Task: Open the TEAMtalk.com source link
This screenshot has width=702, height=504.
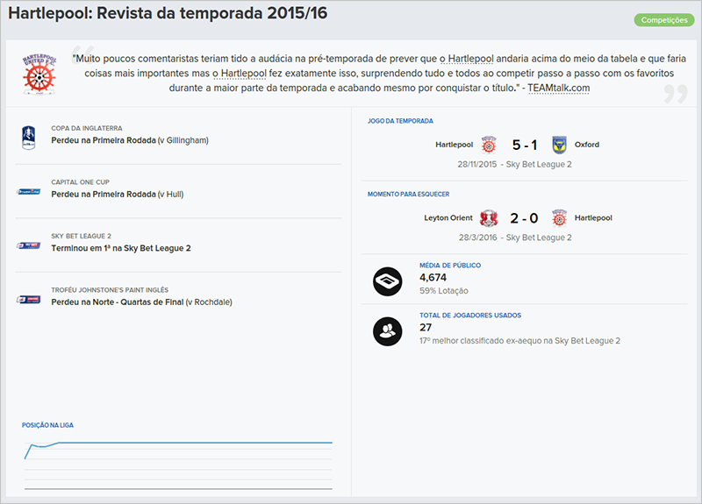Action: point(558,88)
